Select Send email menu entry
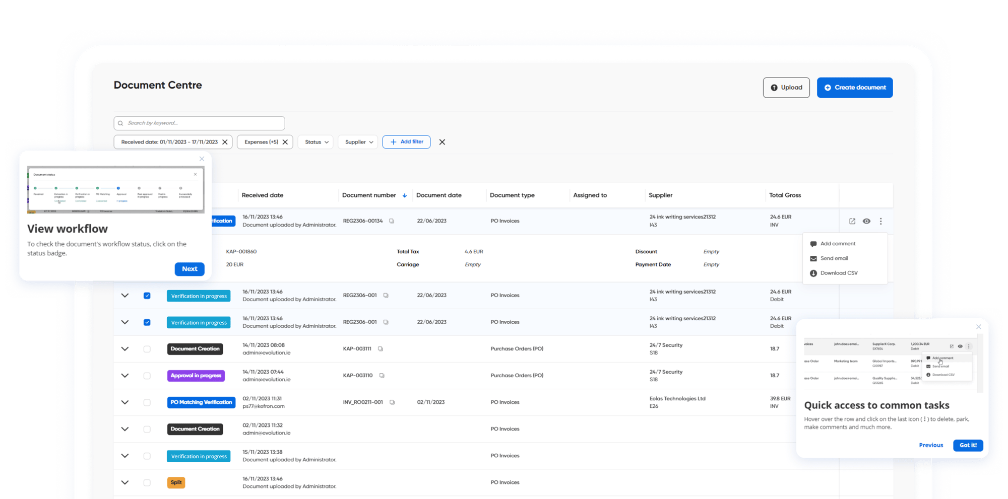 click(834, 258)
